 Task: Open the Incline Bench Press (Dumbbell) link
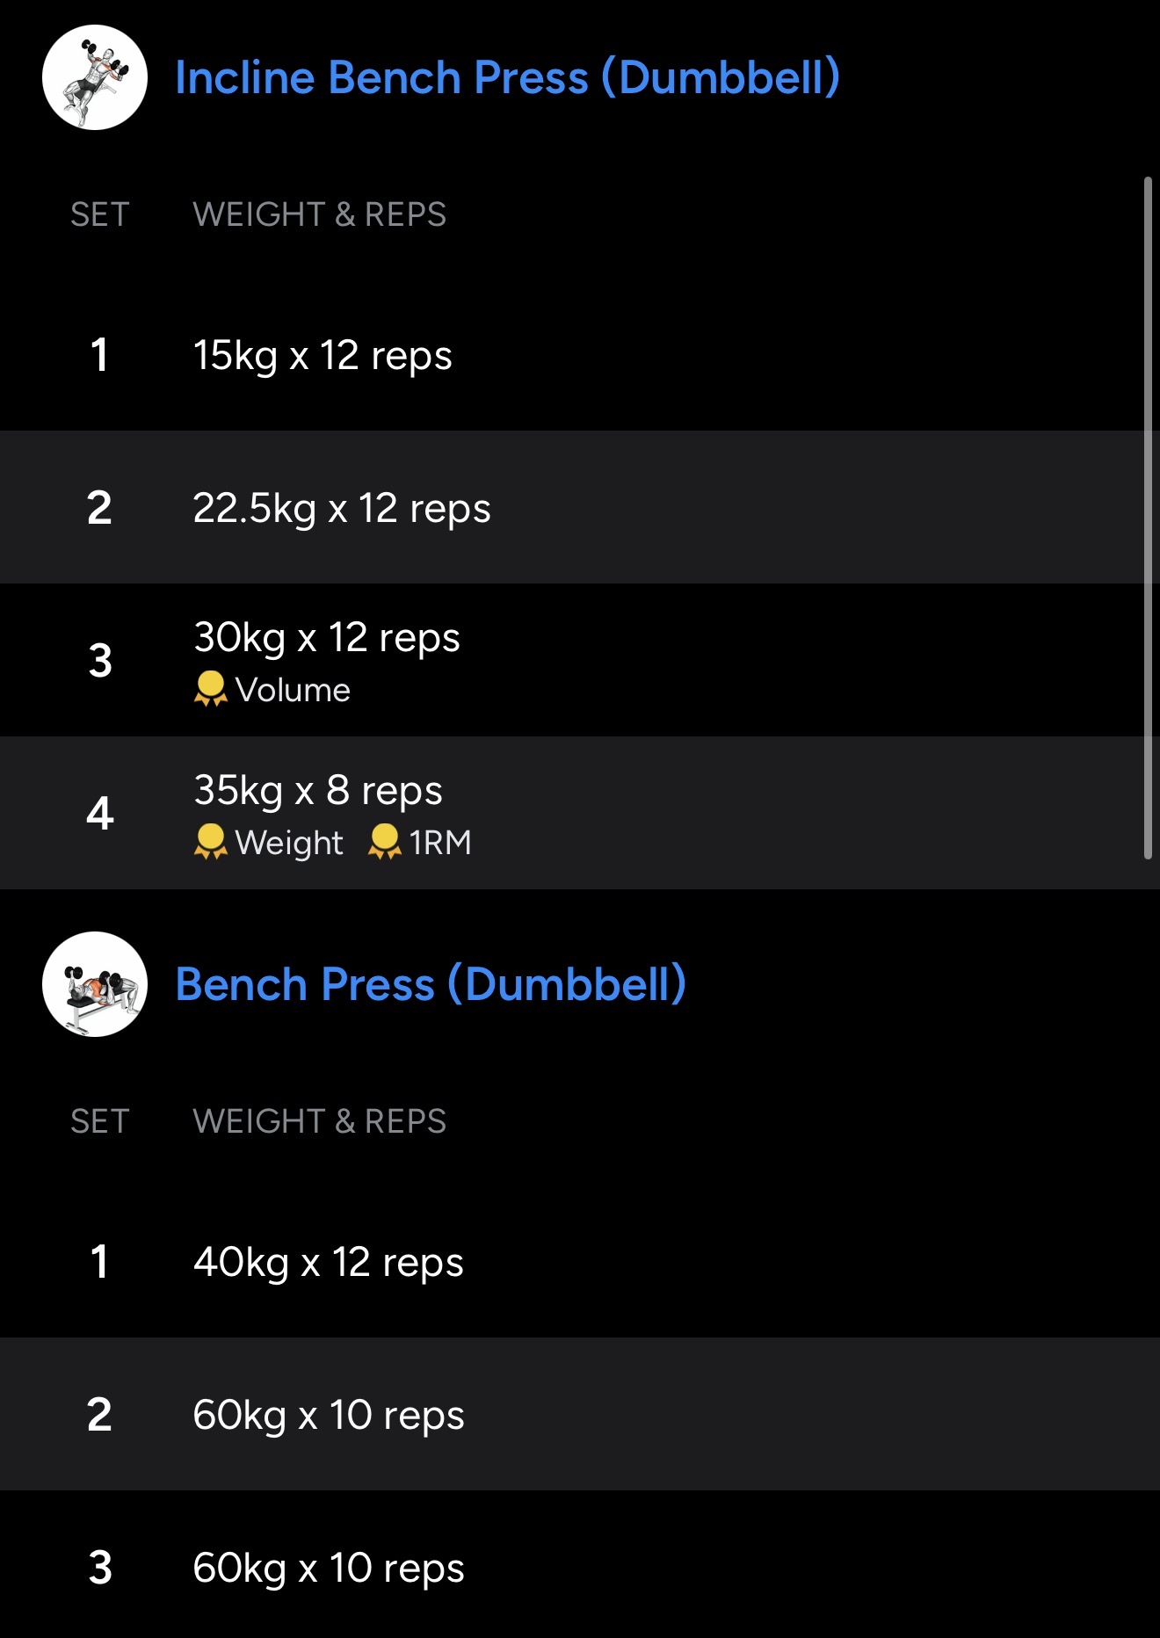pyautogui.click(x=507, y=77)
